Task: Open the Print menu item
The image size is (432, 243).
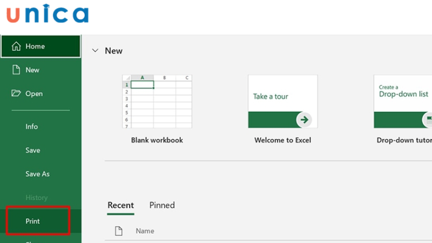Action: coord(33,221)
